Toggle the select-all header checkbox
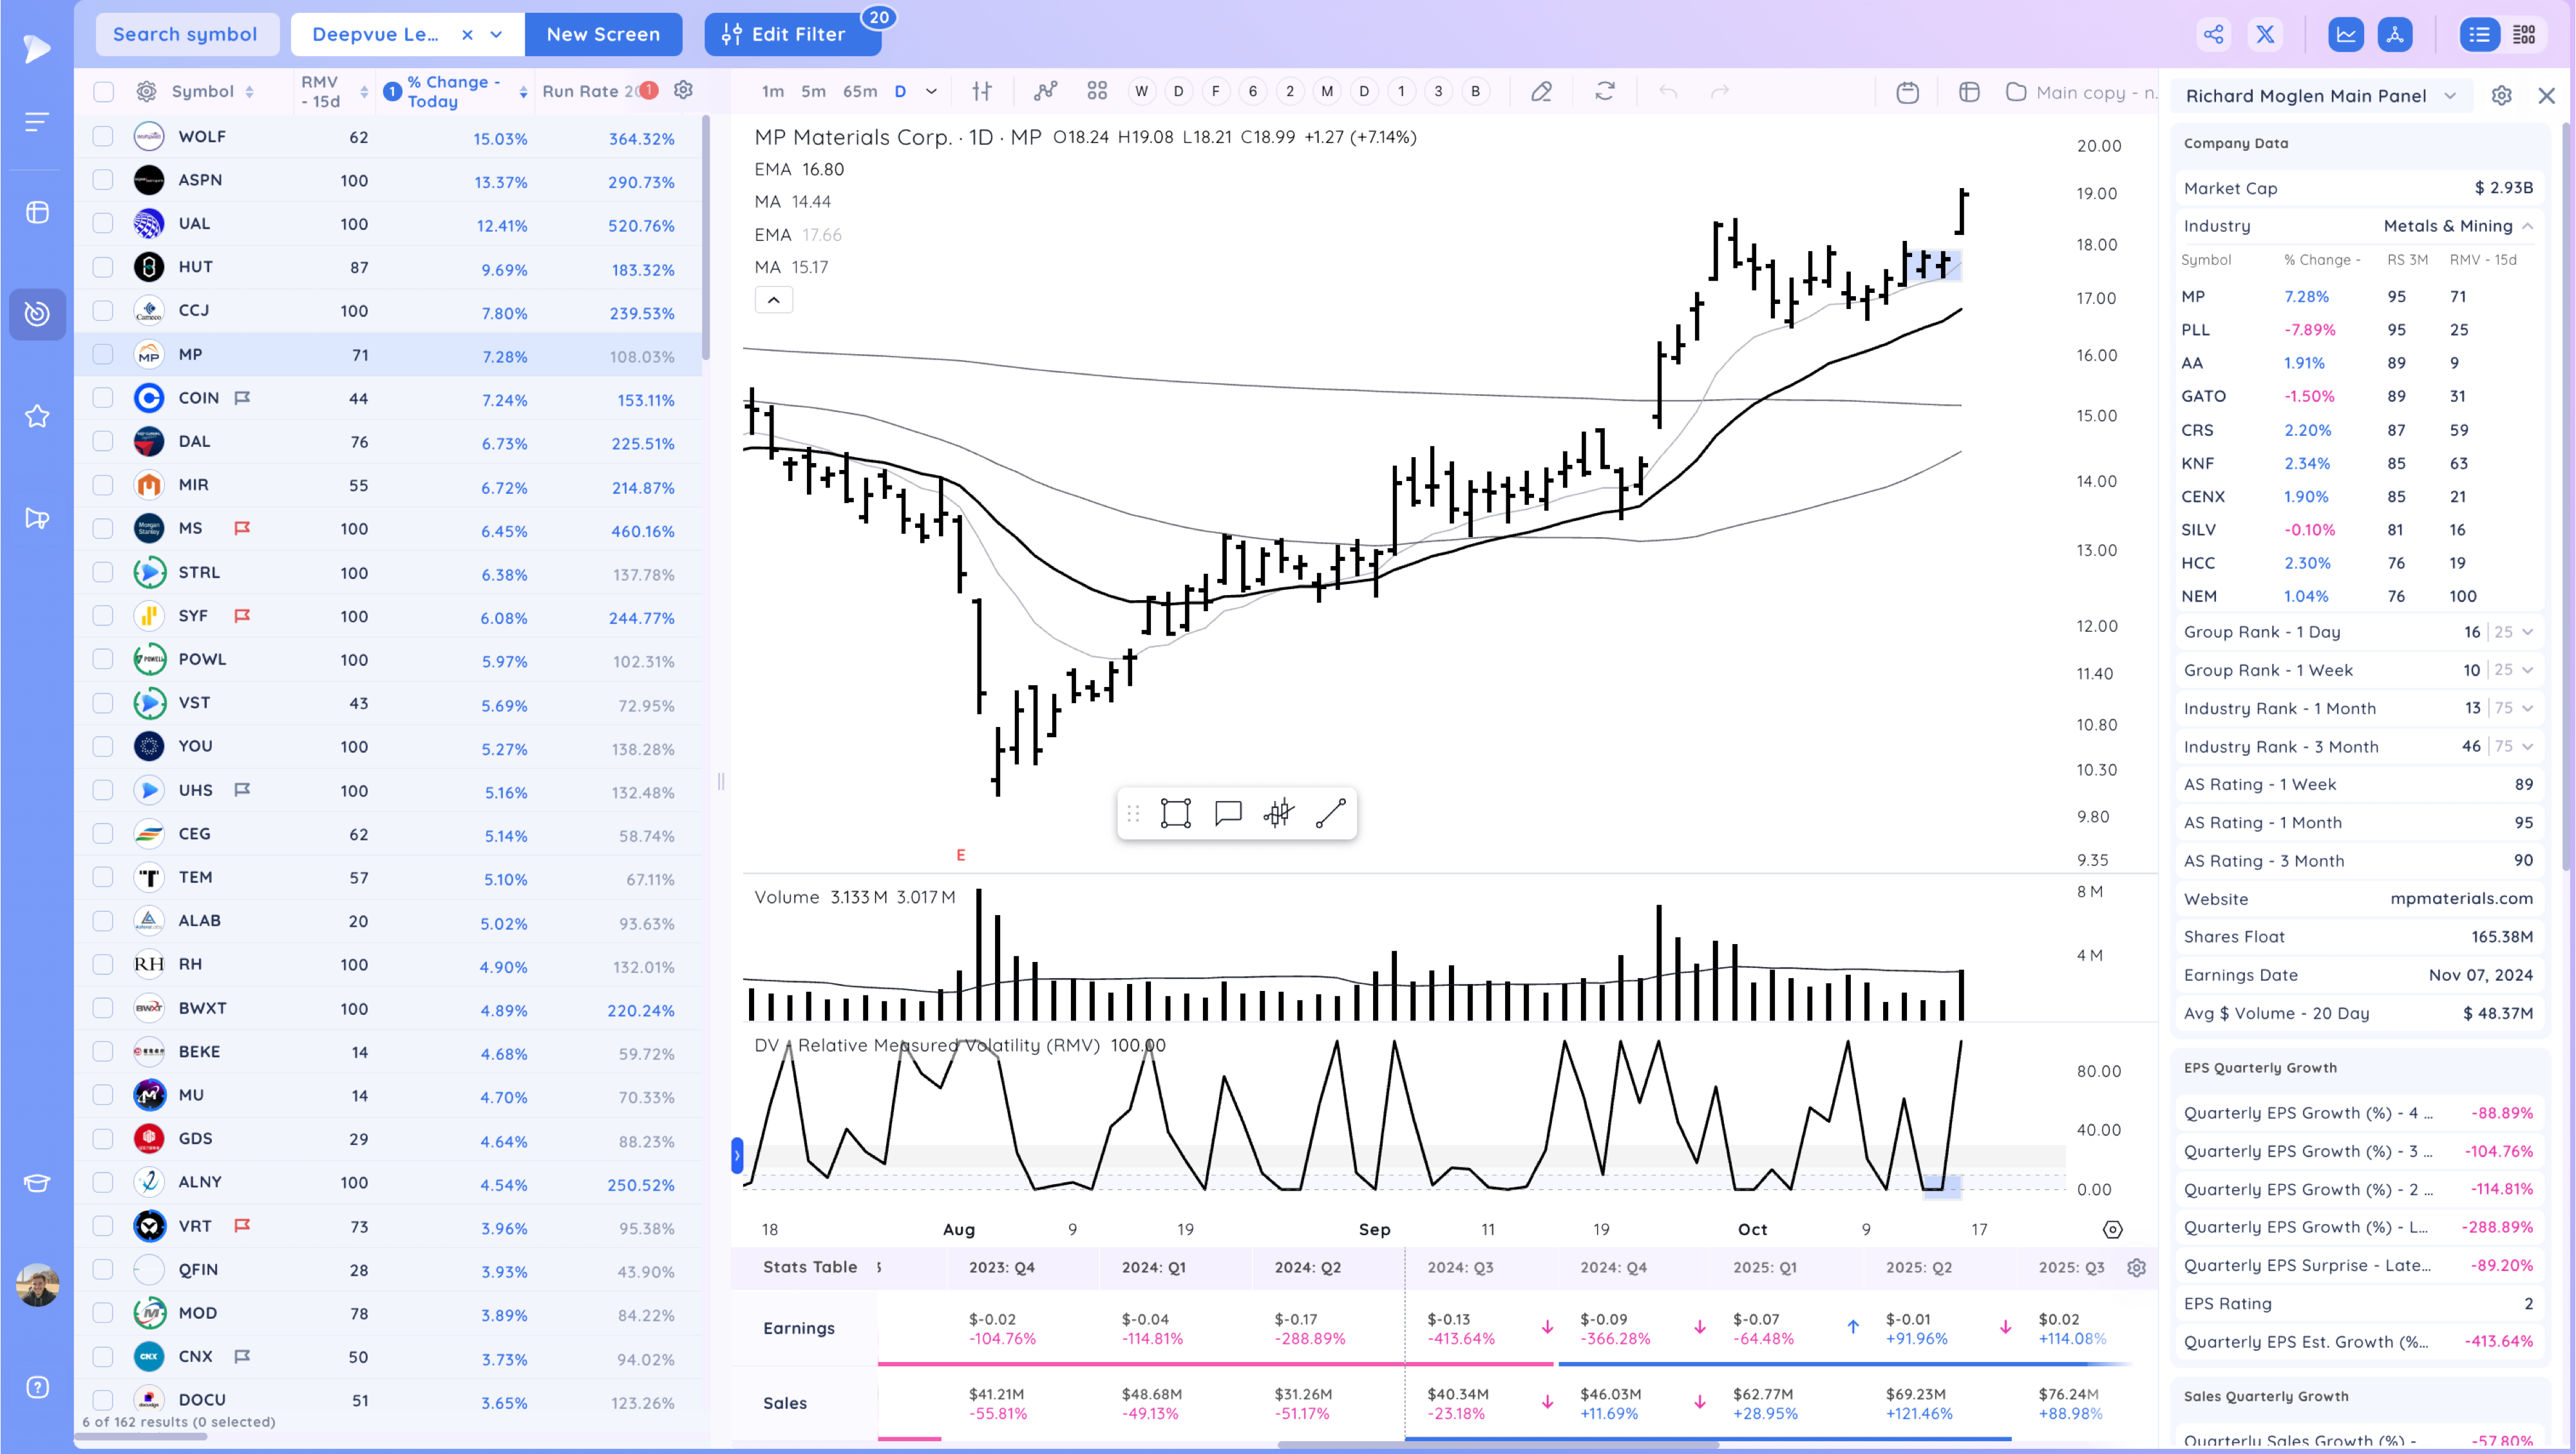The image size is (2576, 1454). [103, 91]
